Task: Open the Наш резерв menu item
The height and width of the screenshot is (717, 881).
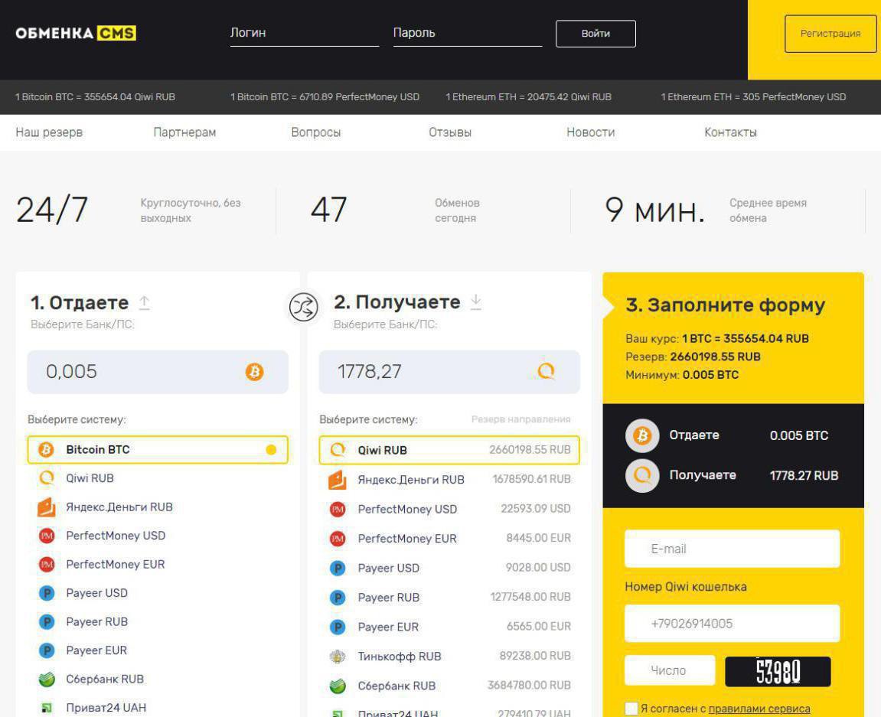Action: tap(49, 132)
